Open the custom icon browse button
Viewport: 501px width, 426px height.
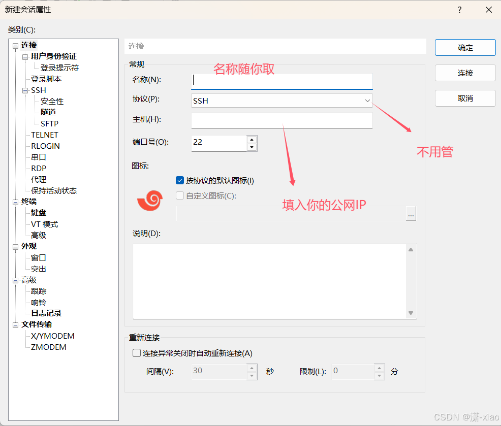(x=411, y=214)
